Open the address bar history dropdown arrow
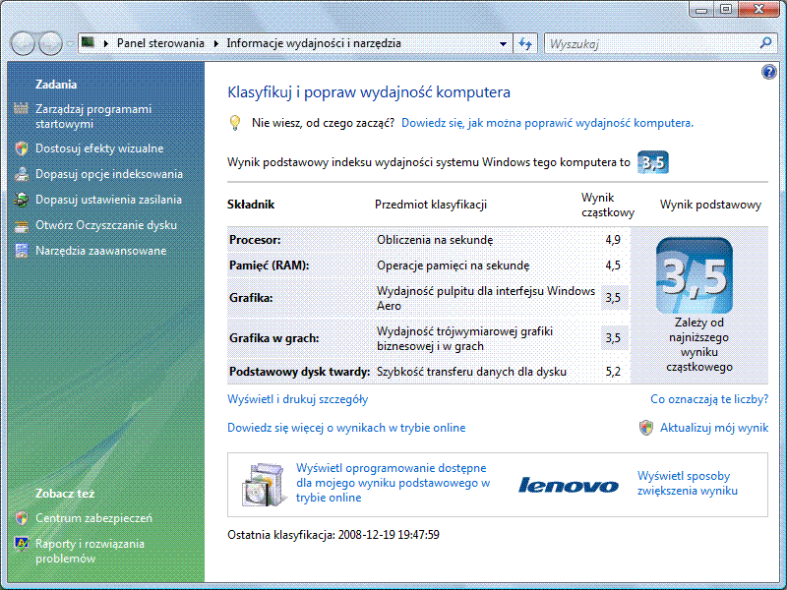 click(x=503, y=43)
